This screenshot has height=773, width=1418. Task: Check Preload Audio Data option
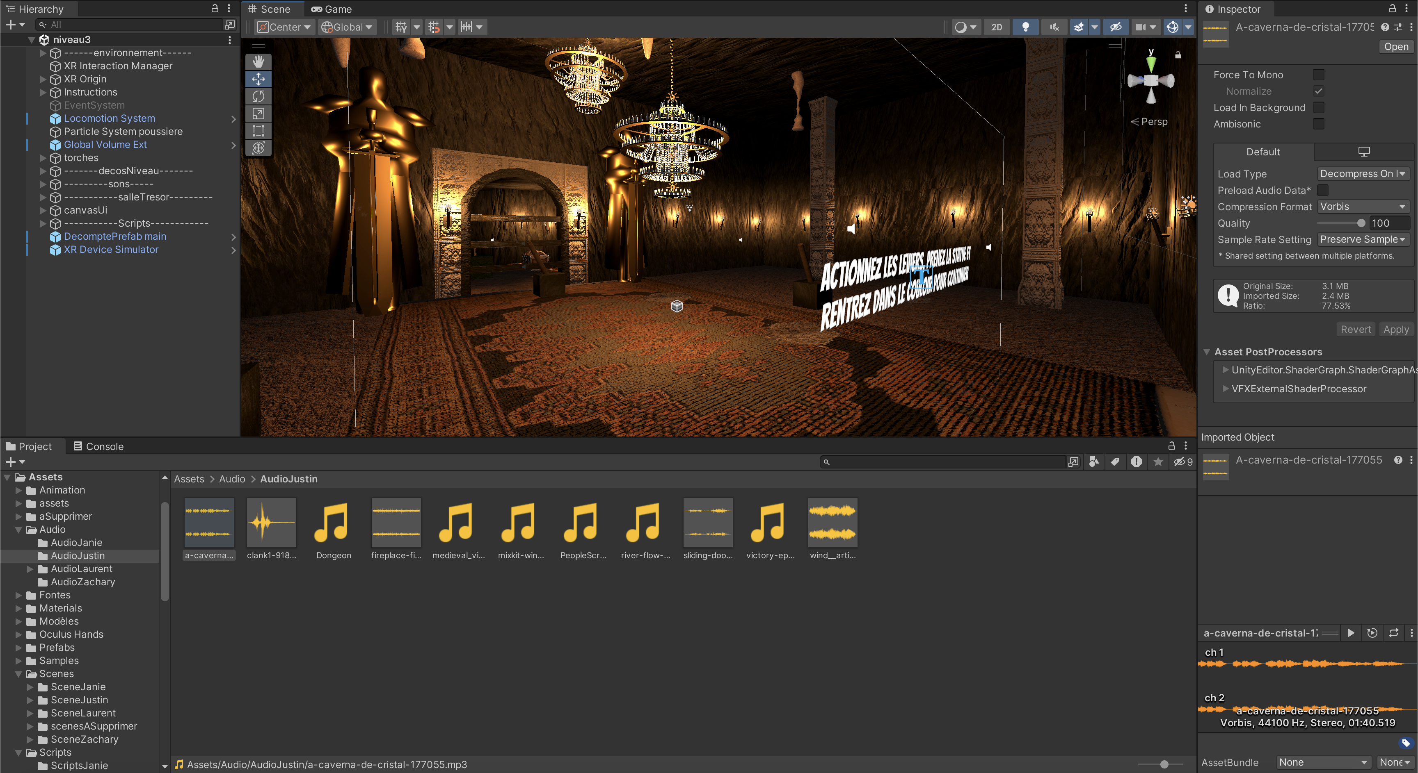(x=1323, y=190)
